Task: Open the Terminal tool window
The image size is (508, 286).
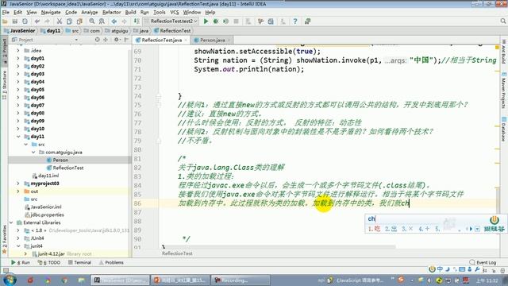Action: pos(79,262)
